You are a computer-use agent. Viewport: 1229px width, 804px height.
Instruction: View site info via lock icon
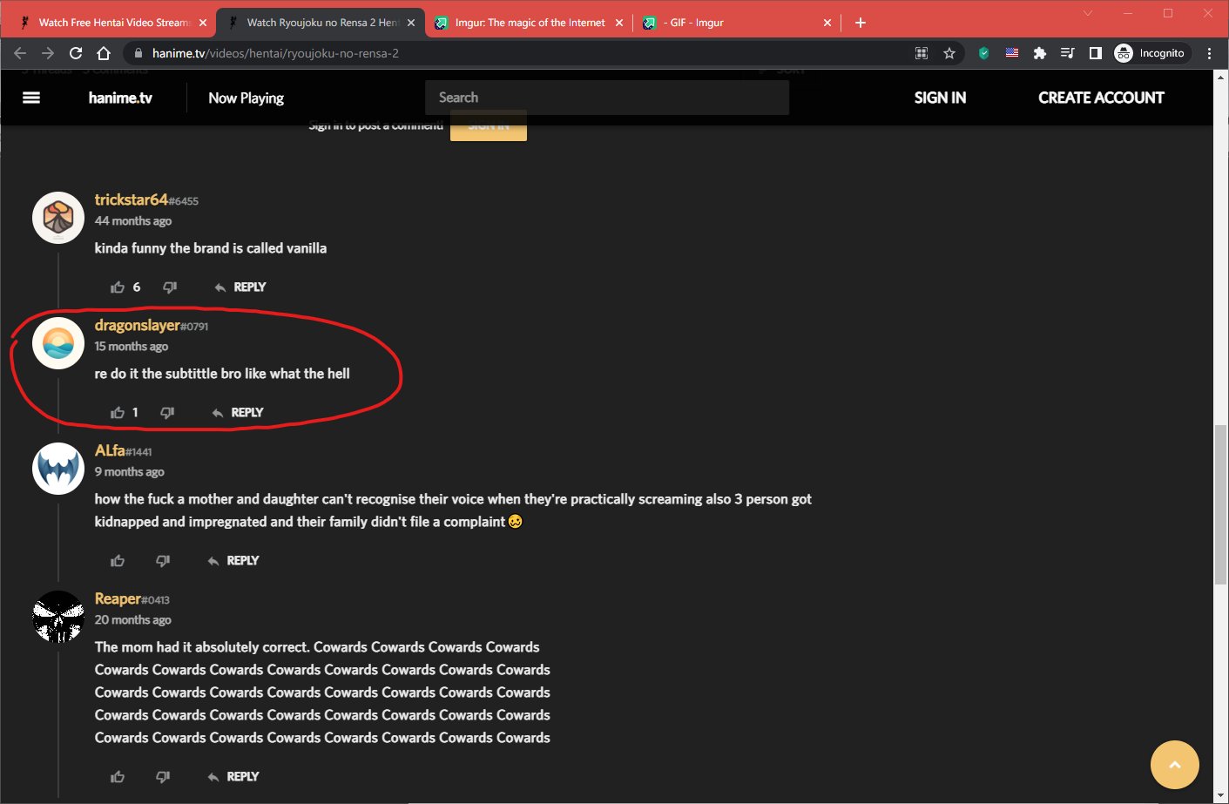click(138, 53)
